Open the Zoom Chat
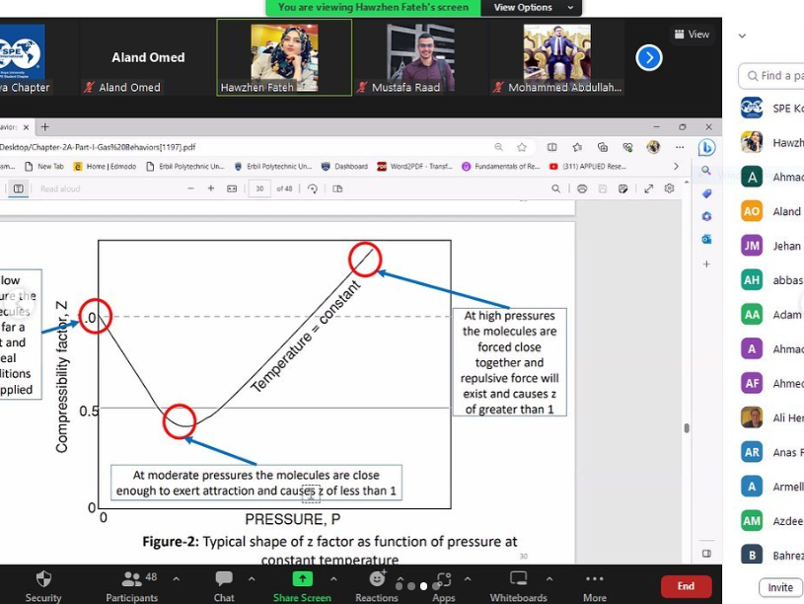The height and width of the screenshot is (604, 804). coord(224,585)
